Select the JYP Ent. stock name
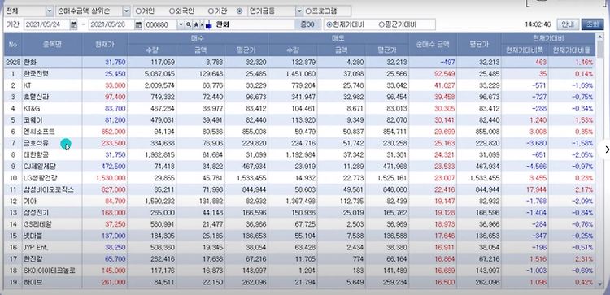Viewport: 610px width, 295px height. [36, 248]
